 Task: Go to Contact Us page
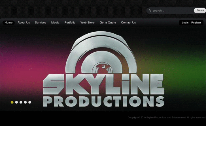pyautogui.click(x=128, y=23)
